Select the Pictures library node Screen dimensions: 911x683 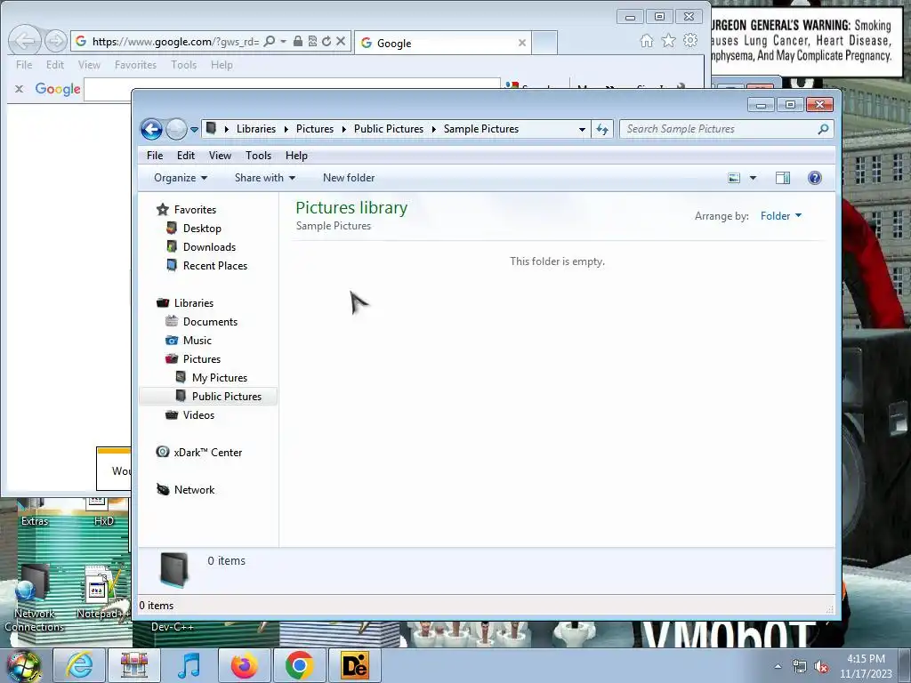(202, 359)
